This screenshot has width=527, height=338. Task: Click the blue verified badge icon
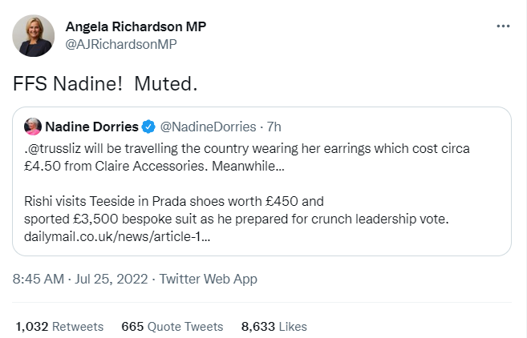tap(148, 127)
